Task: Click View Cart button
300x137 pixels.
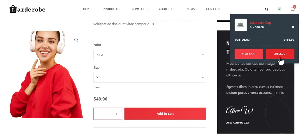Action: tap(249, 54)
